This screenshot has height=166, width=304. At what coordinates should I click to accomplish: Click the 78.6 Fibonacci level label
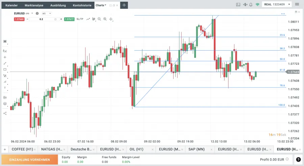[x=282, y=85]
